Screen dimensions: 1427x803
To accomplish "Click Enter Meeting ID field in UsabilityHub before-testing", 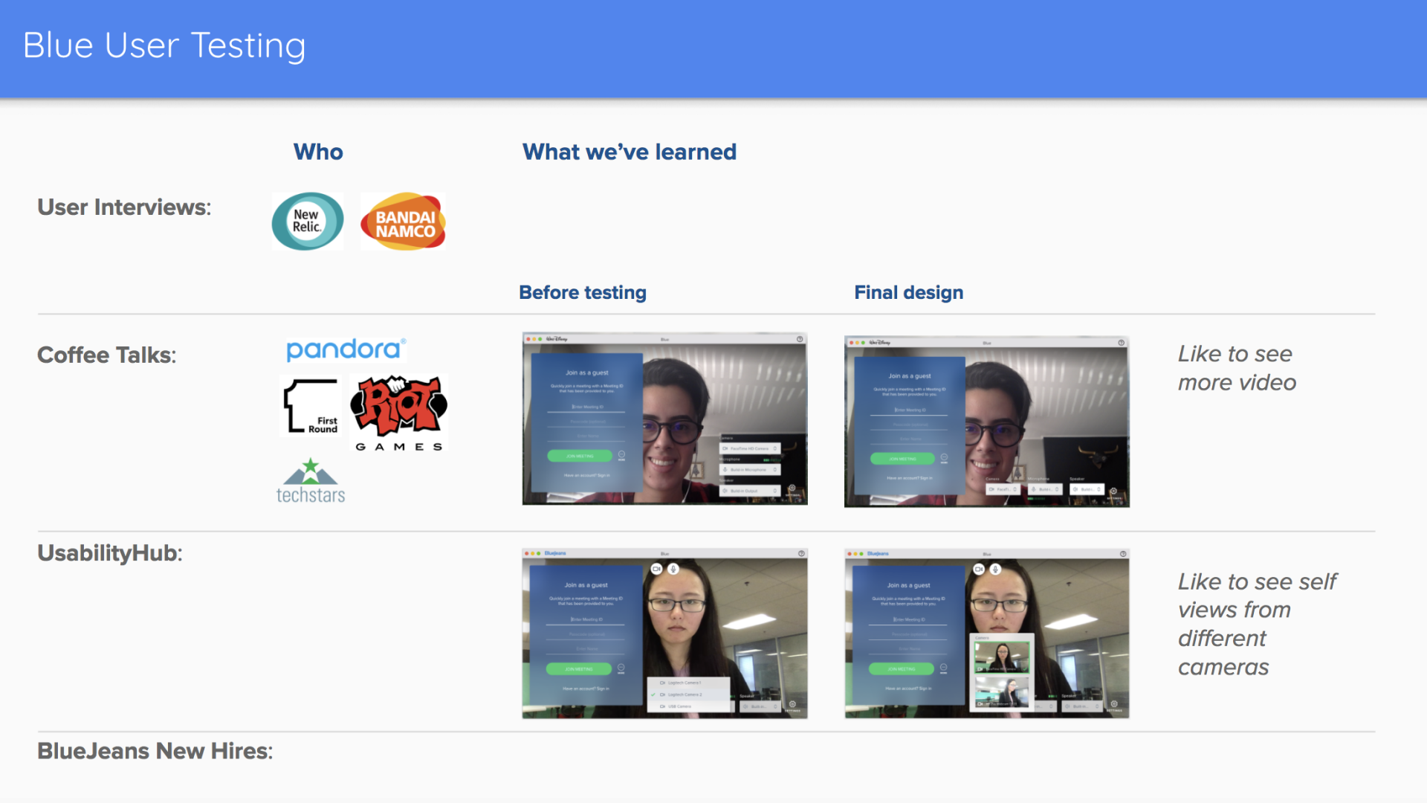I will [x=586, y=619].
